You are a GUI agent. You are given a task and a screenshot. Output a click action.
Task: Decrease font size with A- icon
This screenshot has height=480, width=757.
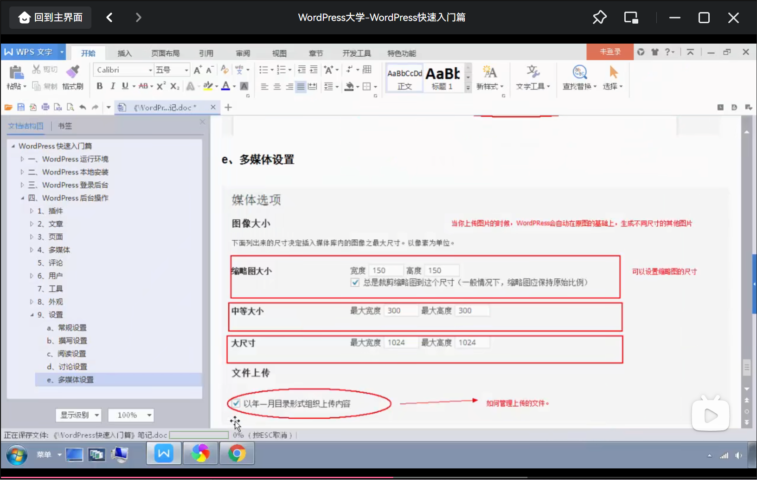click(210, 70)
